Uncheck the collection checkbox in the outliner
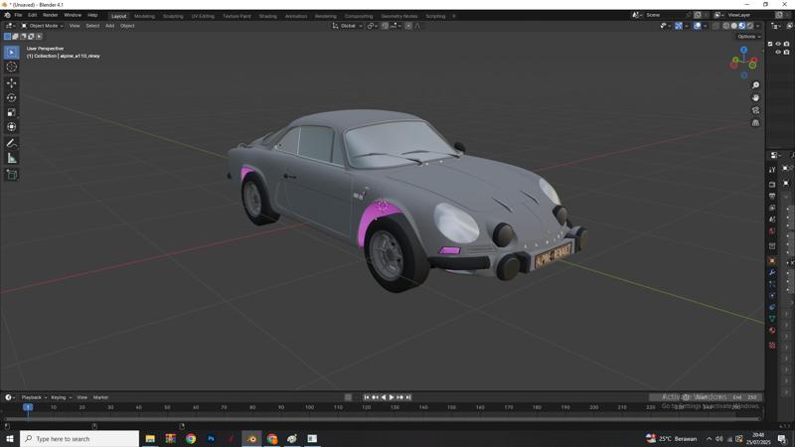The image size is (795, 447). pos(770,44)
